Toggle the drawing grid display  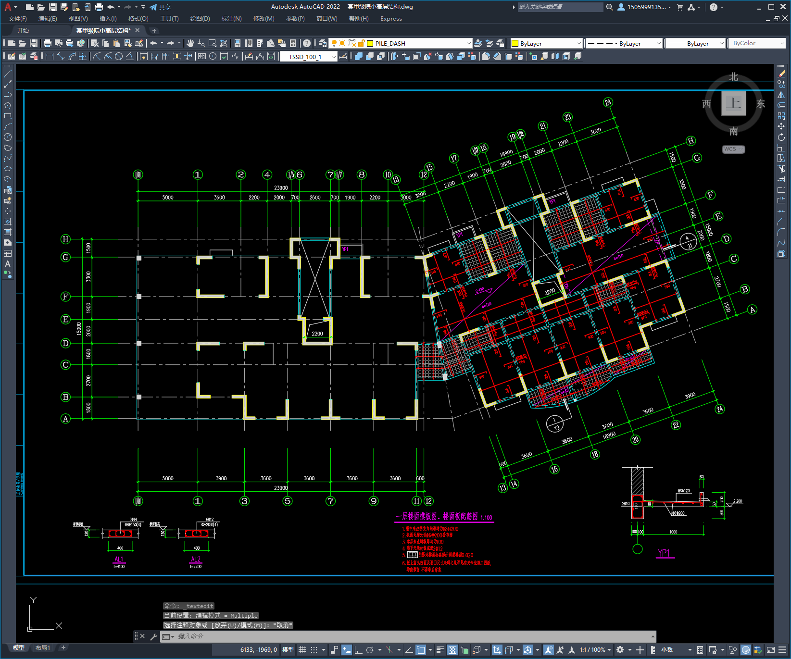302,650
